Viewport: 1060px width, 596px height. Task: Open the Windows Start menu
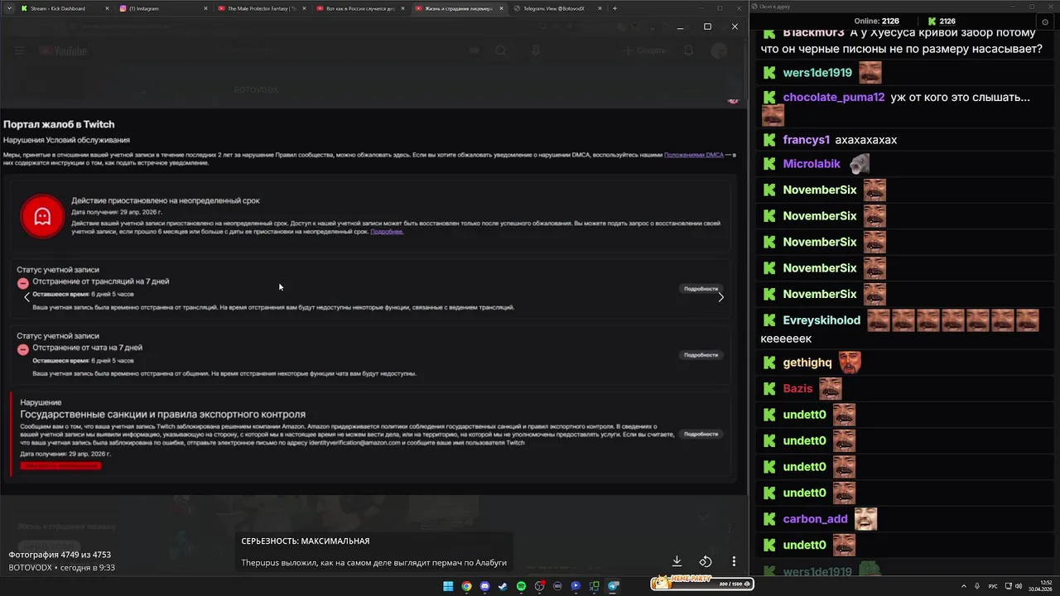click(x=448, y=586)
